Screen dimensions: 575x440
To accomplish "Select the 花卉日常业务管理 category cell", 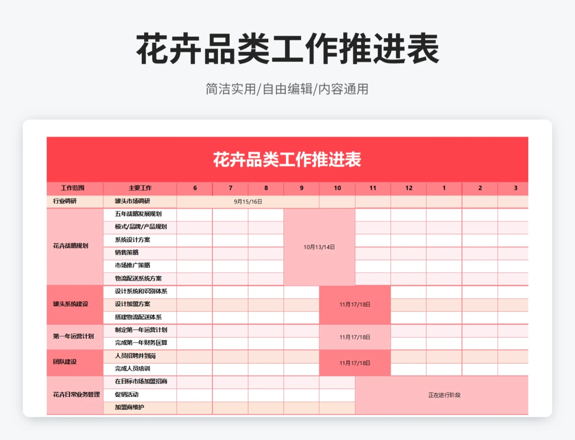I will (76, 395).
